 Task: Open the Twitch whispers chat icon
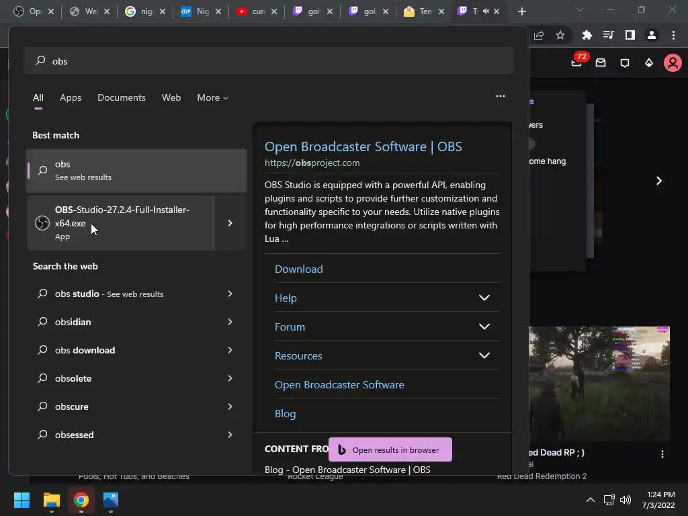tap(625, 63)
